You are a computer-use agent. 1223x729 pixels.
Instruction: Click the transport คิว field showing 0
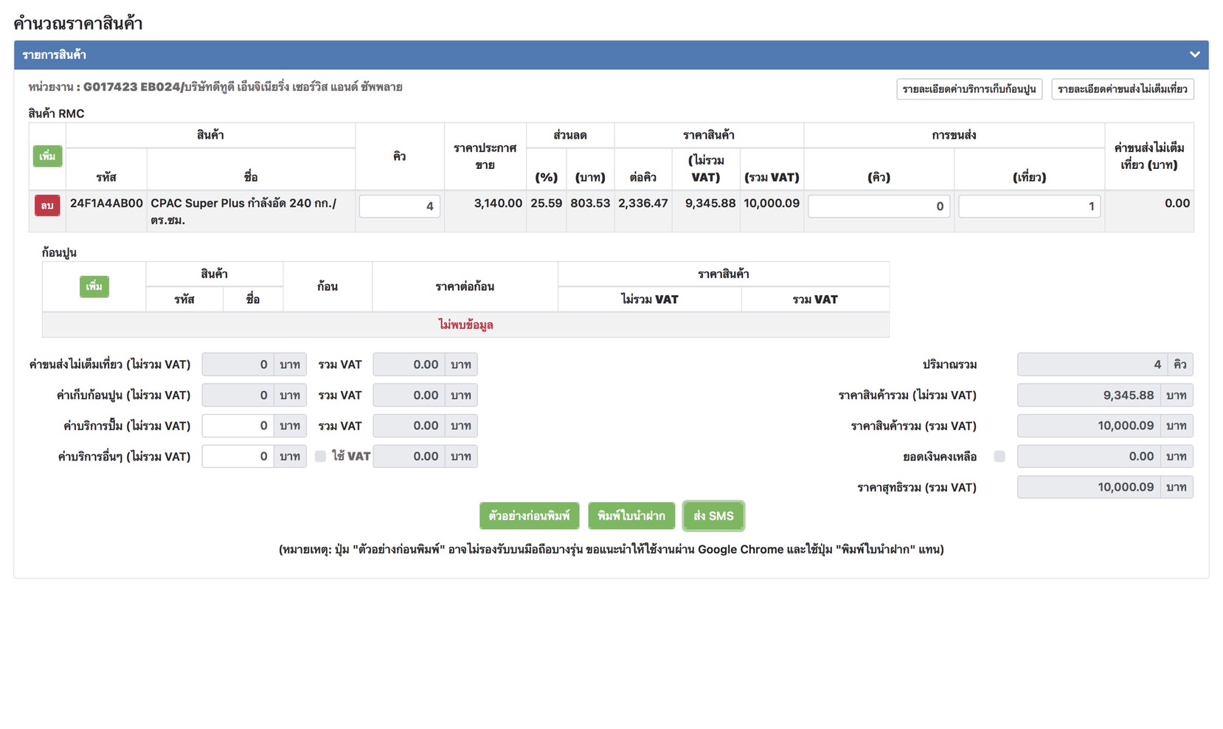tap(879, 207)
